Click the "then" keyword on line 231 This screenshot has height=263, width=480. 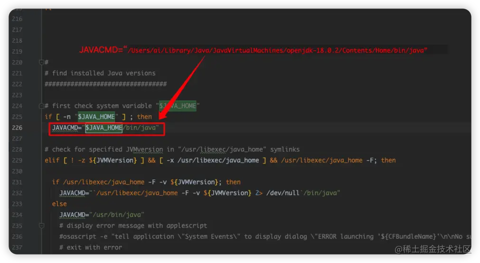[x=233, y=182]
